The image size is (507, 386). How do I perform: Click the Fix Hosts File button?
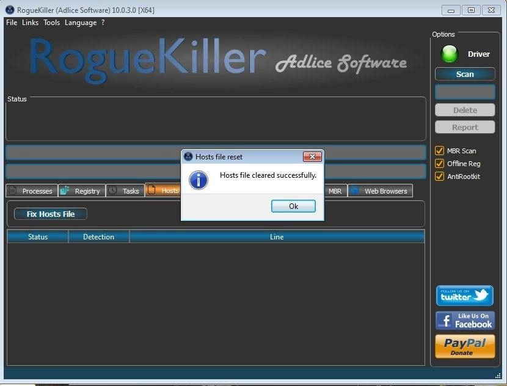pyautogui.click(x=51, y=214)
